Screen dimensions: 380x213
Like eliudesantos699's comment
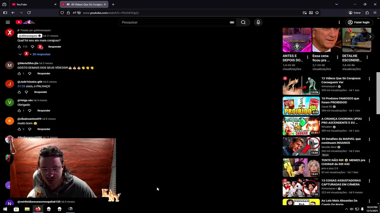19,129
